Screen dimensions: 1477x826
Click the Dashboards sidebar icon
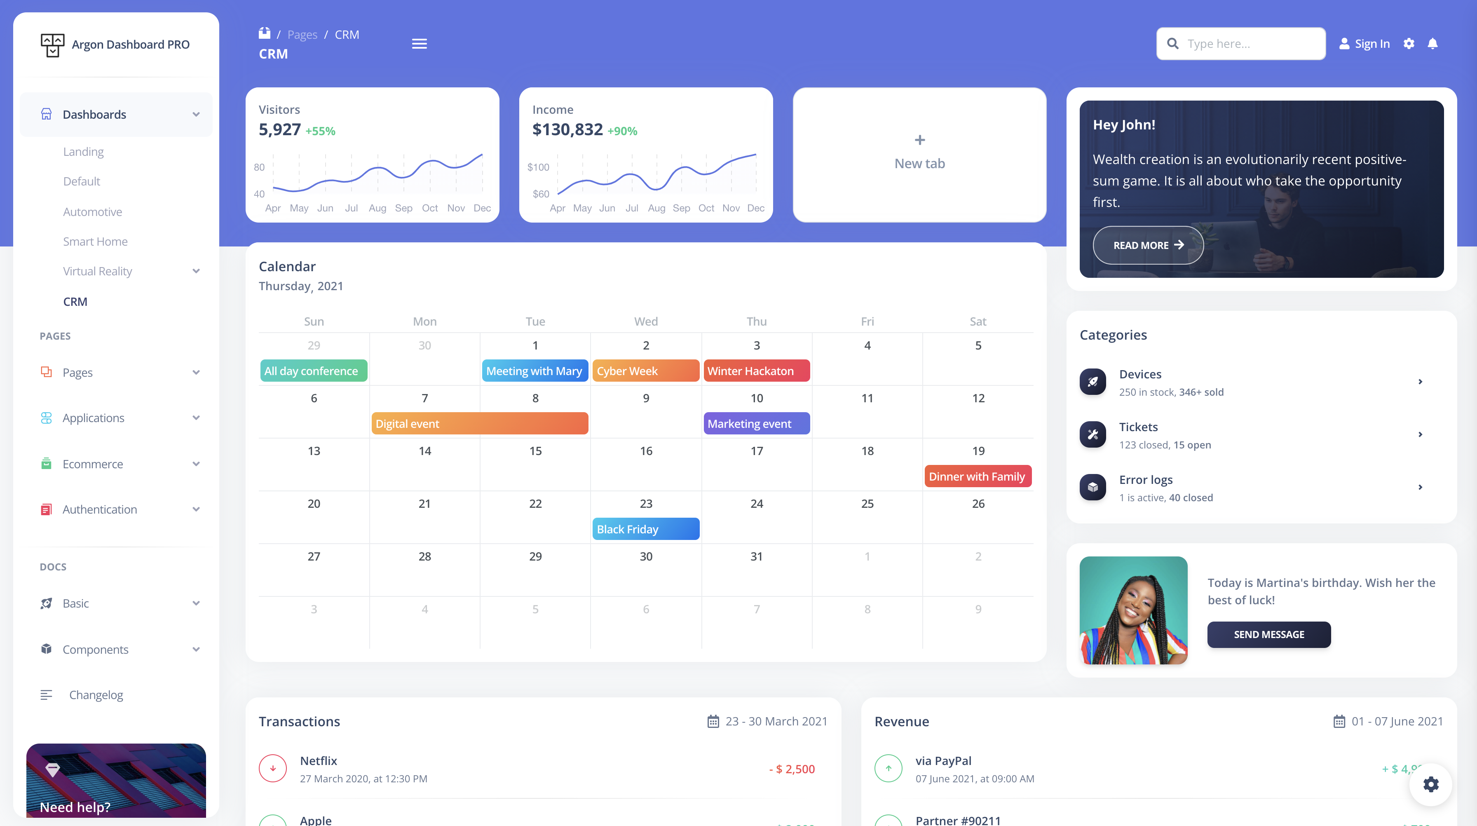tap(46, 114)
